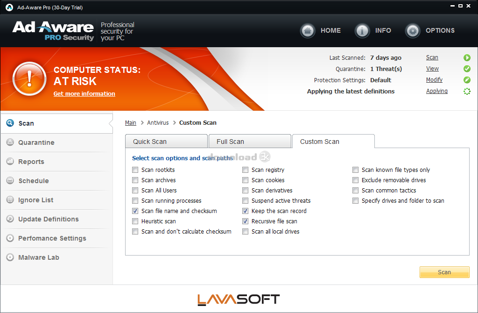
Task: Check Specify drives and folder to scan
Action: coord(355,201)
